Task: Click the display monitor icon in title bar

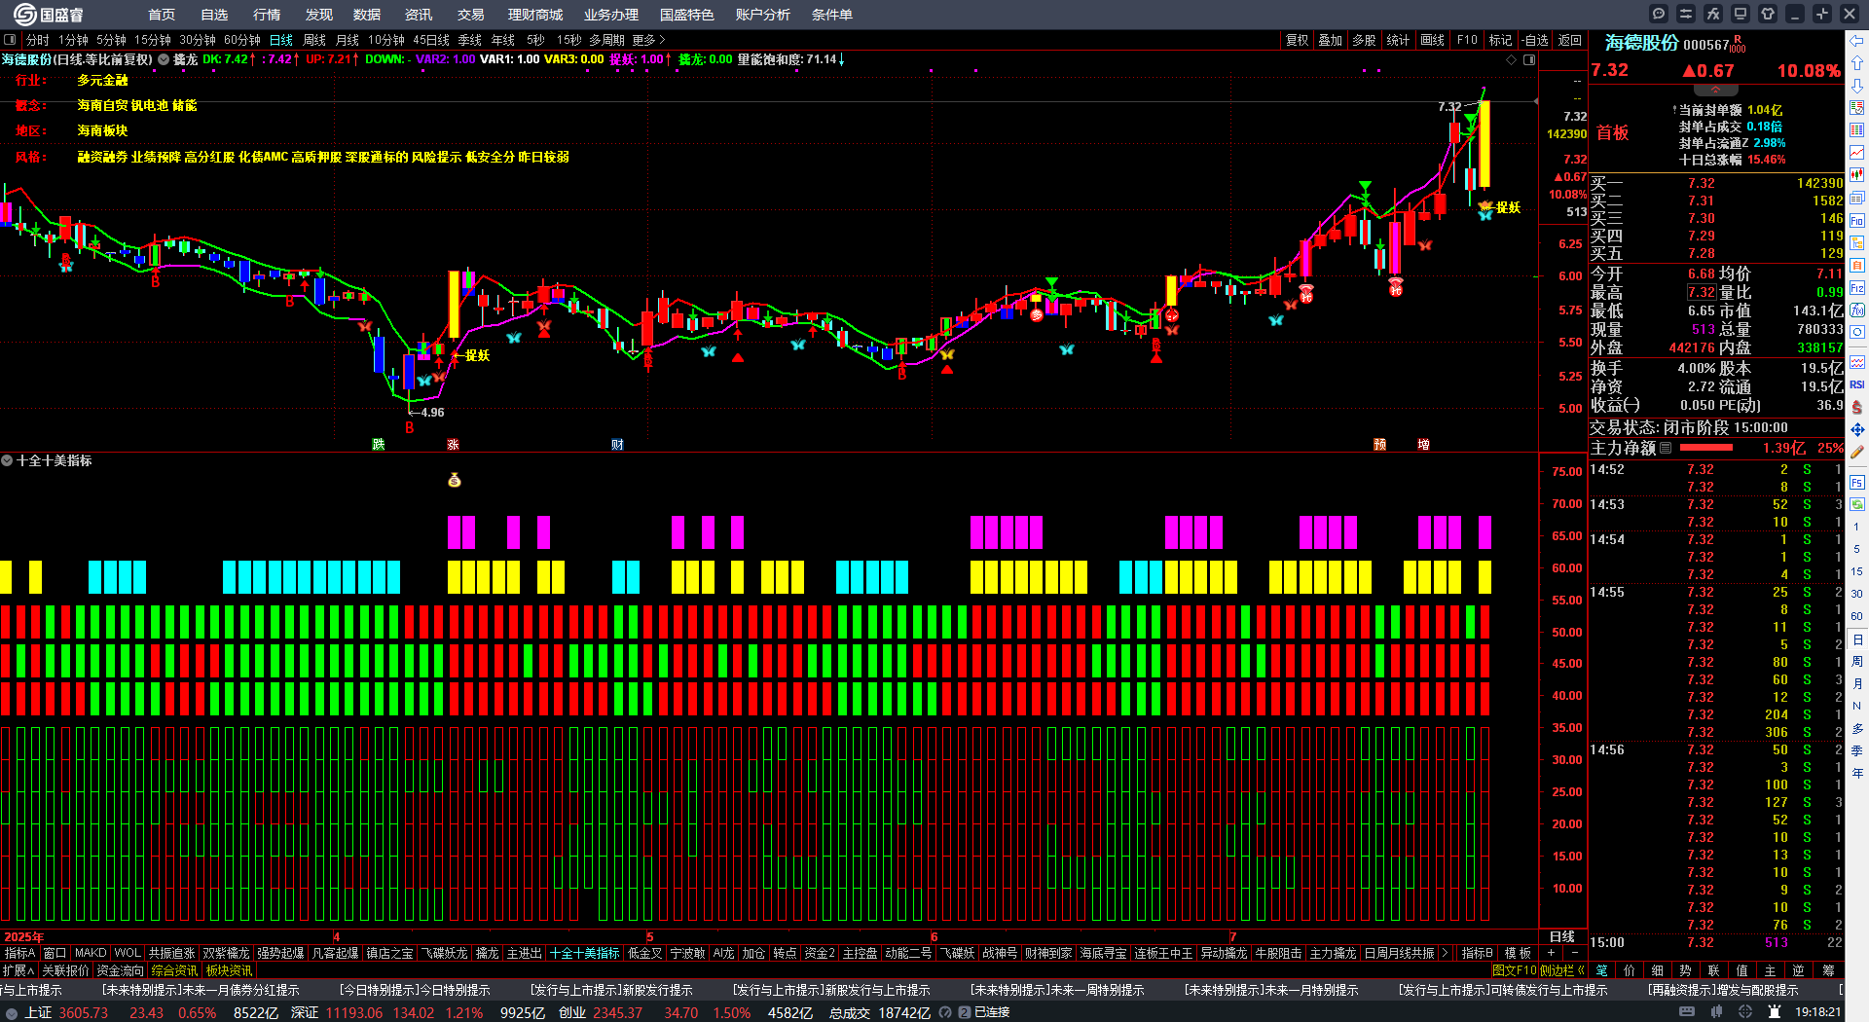Action: [1741, 14]
